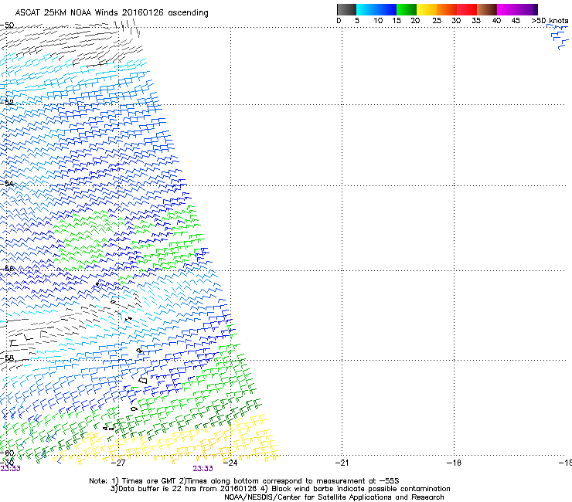The height and width of the screenshot is (502, 572).
Task: Click the NOAA/NESDIS credit line
Action: [x=334, y=497]
